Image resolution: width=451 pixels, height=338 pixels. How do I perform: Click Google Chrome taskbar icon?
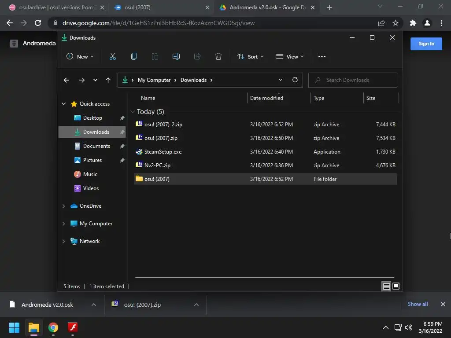click(x=53, y=327)
